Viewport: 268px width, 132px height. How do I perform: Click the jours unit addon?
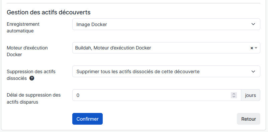tap(251, 95)
